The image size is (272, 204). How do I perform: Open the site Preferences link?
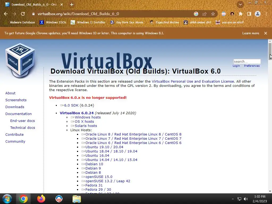pos(252,66)
